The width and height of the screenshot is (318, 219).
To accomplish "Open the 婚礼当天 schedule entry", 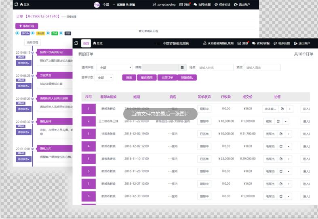I will tap(55, 148).
